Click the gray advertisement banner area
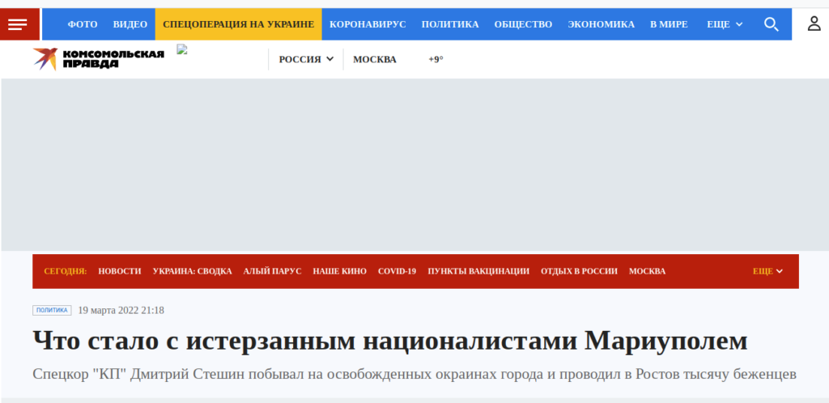This screenshot has height=403, width=829. (x=414, y=165)
